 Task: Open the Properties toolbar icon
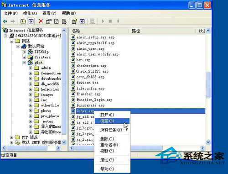pos(49,21)
